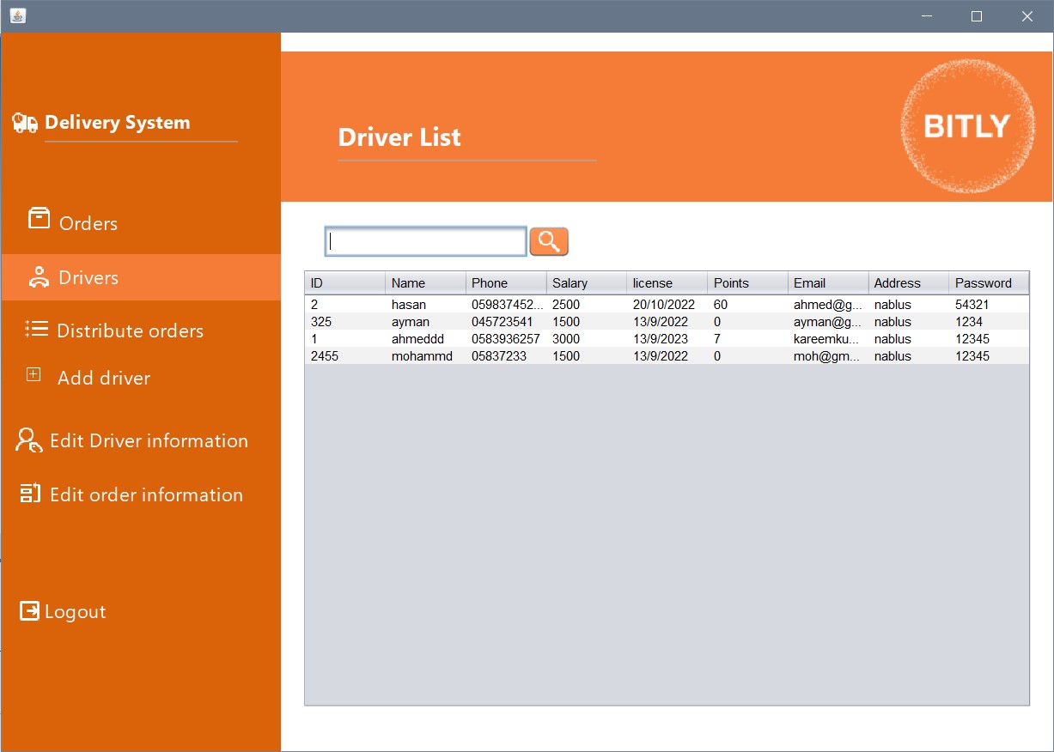Close the application window
The image size is (1054, 752).
point(1027,15)
